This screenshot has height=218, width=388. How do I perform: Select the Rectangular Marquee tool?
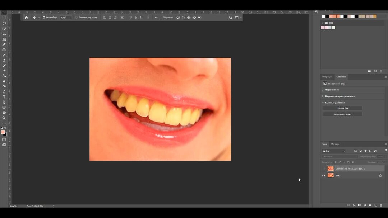(4, 18)
